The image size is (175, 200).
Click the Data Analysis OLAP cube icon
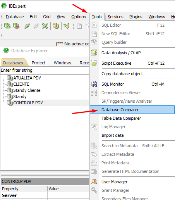[x=94, y=53]
